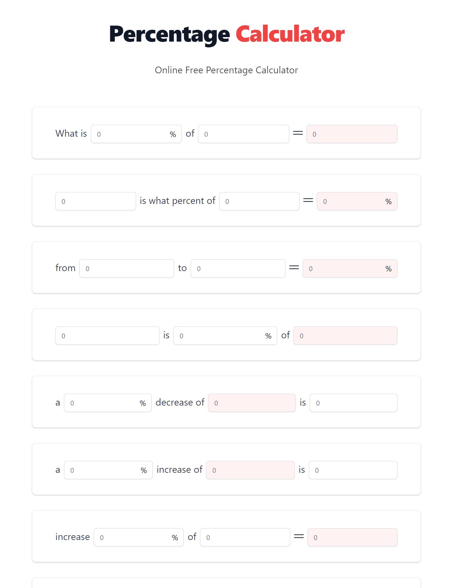Select the percent change result field

[350, 268]
